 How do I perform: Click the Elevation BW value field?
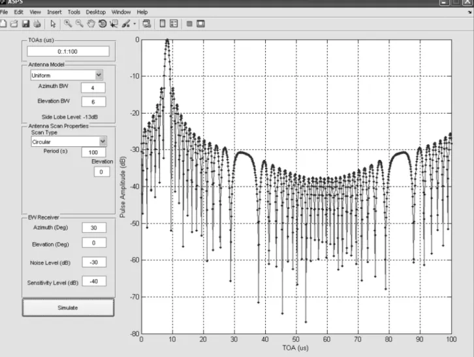tap(93, 102)
